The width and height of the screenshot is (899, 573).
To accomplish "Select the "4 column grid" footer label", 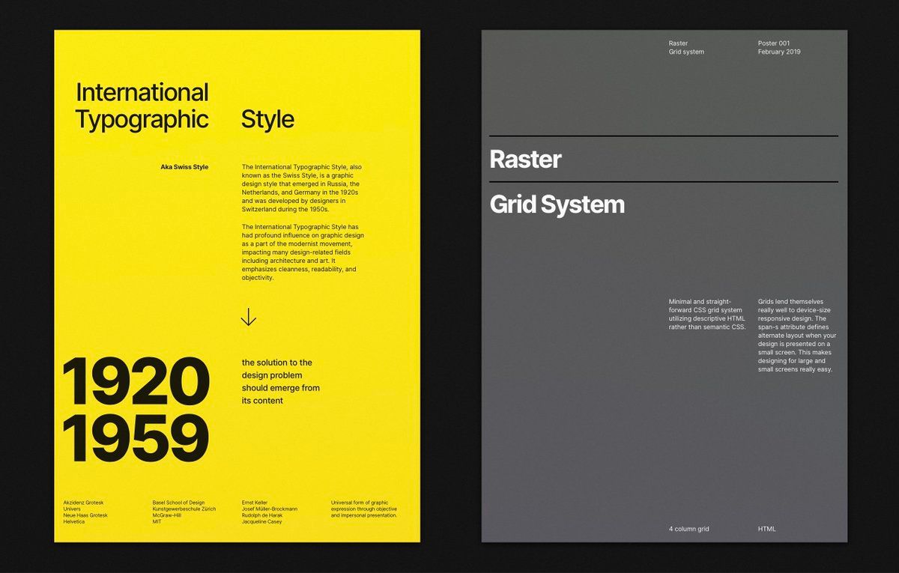I will (688, 529).
